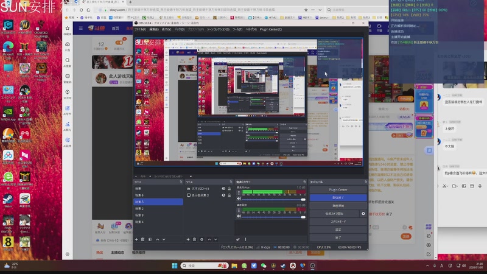Screen dimensions: 487x274
Task: Open virtual camera settings gear button
Action: tap(363, 214)
